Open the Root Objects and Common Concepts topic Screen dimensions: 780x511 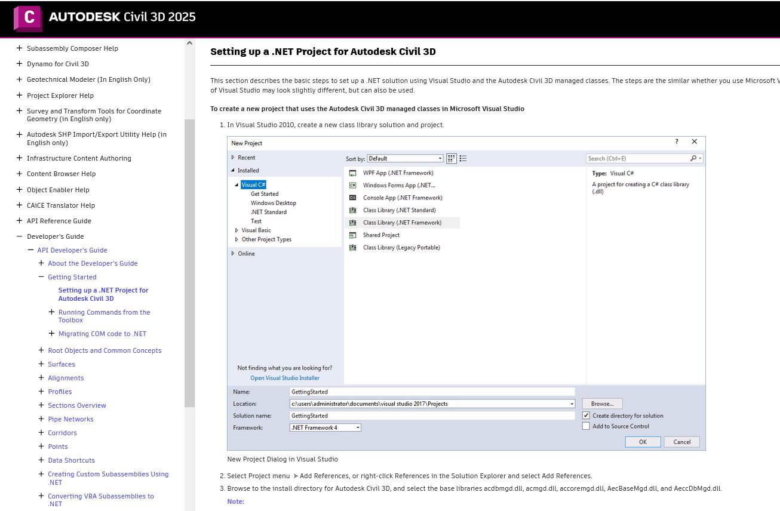tap(105, 350)
